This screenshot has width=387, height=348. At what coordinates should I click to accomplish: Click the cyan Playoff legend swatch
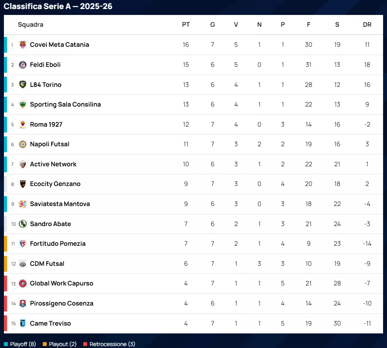pyautogui.click(x=6, y=344)
